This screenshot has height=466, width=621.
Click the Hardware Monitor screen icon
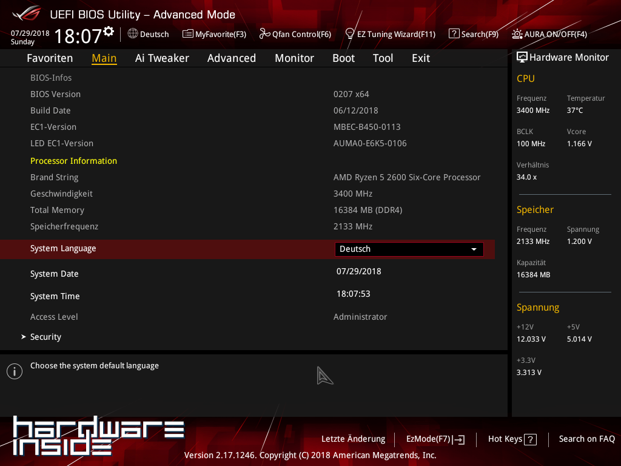pos(522,58)
